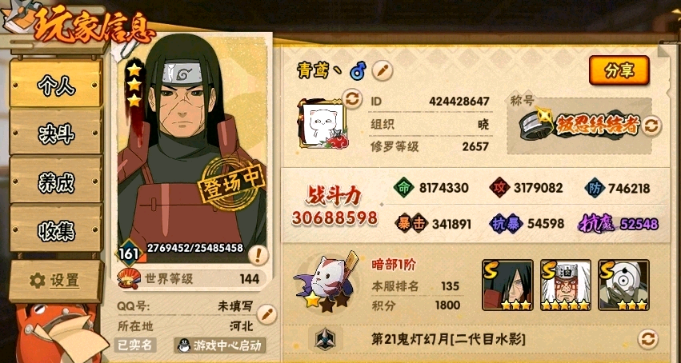681x363 pixels.
Task: Tap the white cat avatar picture
Action: [322, 124]
